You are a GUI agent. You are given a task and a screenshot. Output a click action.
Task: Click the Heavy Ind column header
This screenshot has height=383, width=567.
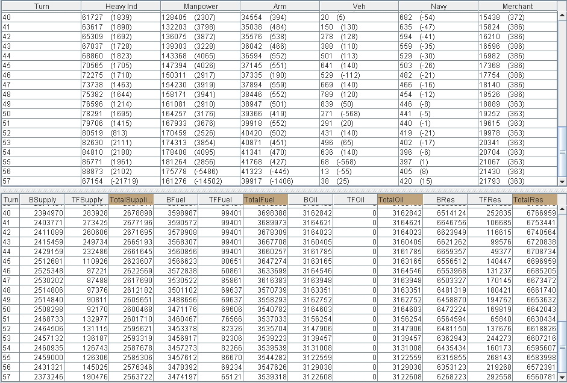click(x=121, y=6)
